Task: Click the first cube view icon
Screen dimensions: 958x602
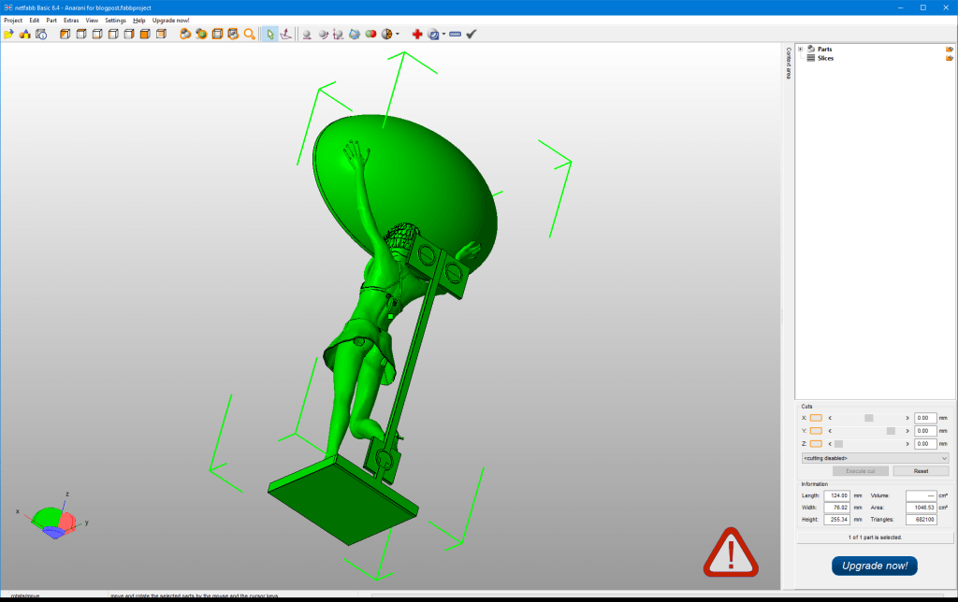Action: pyautogui.click(x=65, y=34)
